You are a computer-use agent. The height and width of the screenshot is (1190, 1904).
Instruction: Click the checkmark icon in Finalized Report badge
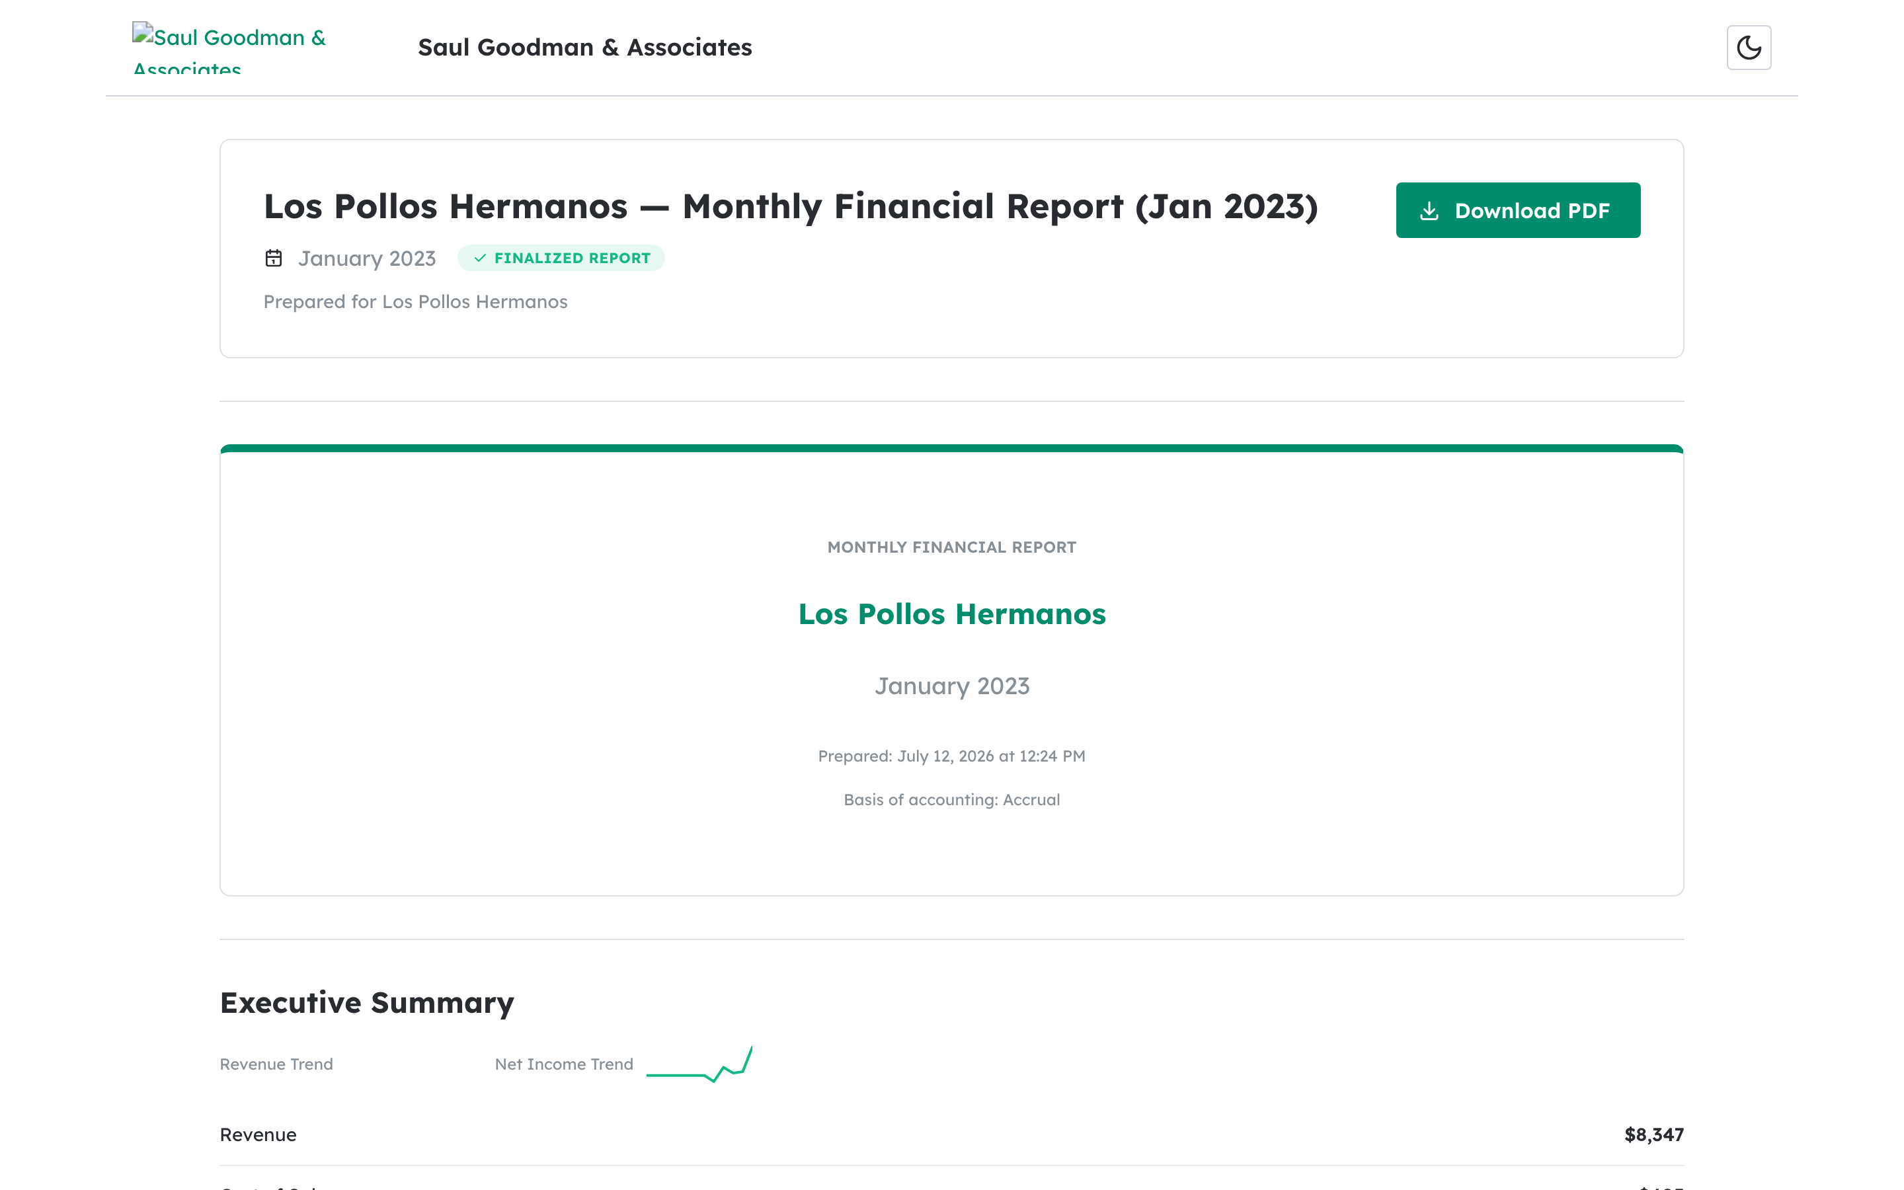click(480, 258)
